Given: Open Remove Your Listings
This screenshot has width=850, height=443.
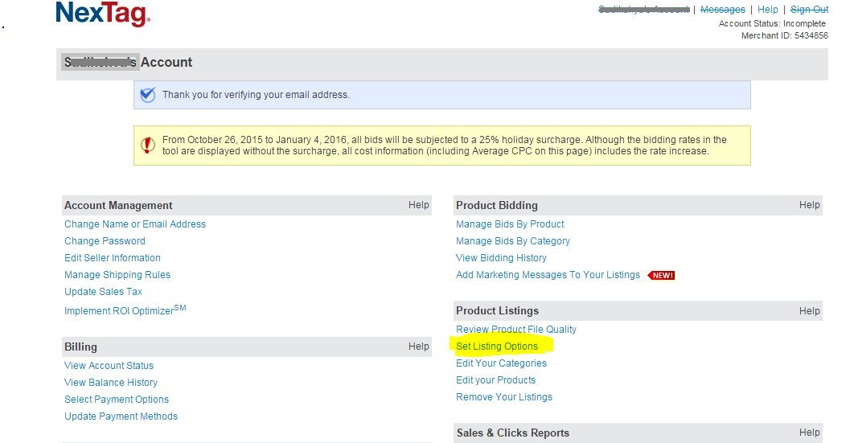Looking at the screenshot, I should (x=503, y=396).
